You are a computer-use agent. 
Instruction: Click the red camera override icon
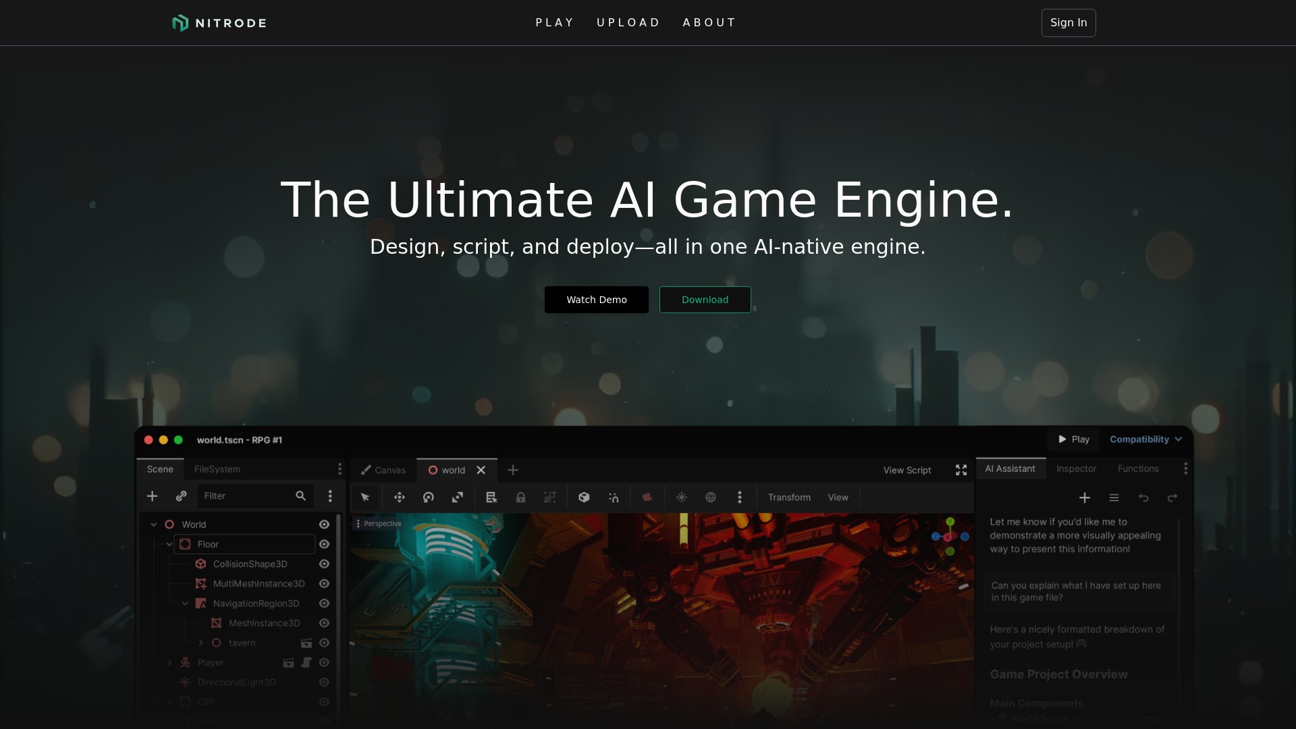pyautogui.click(x=647, y=497)
